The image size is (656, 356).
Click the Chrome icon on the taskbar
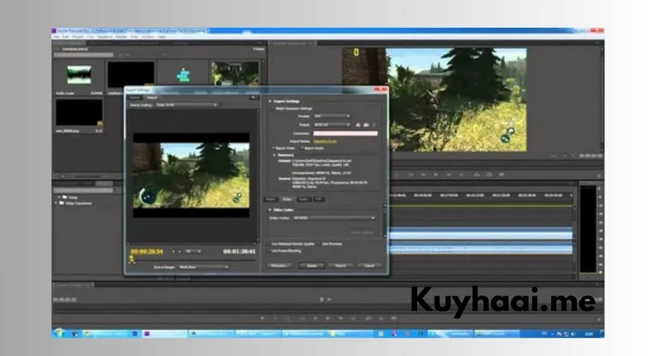88,333
